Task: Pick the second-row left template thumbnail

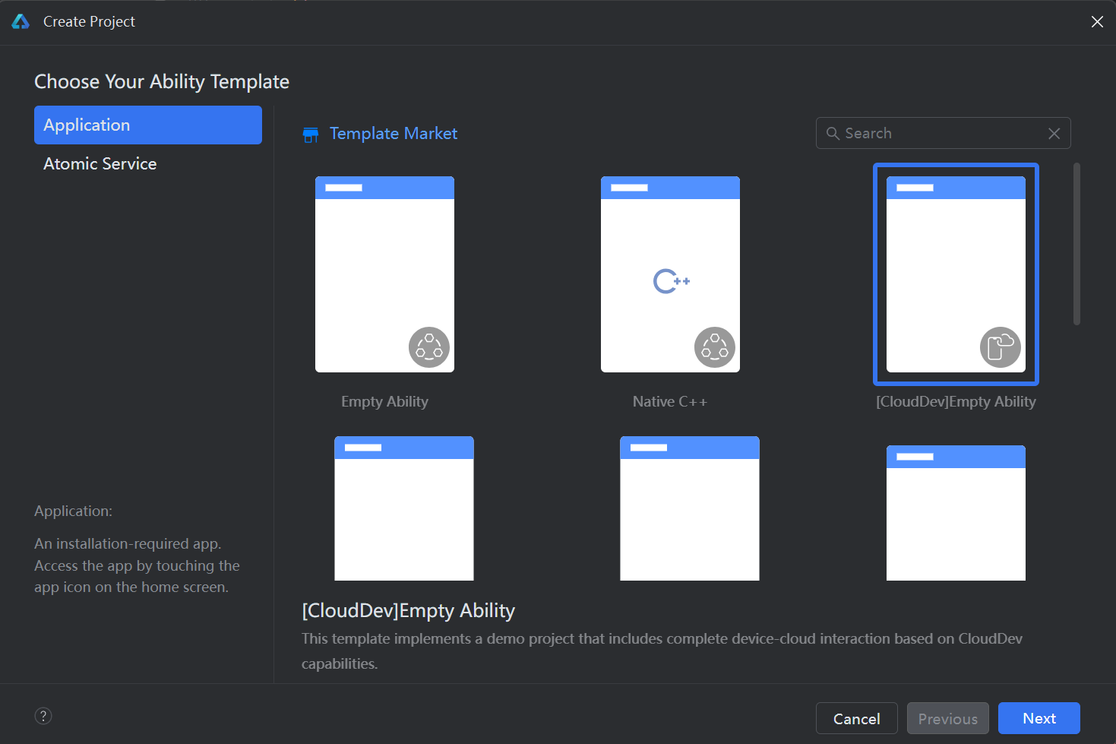Action: (404, 508)
